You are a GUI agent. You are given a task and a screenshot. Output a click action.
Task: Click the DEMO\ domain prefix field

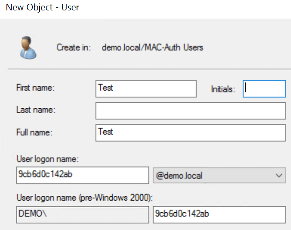[x=82, y=214]
